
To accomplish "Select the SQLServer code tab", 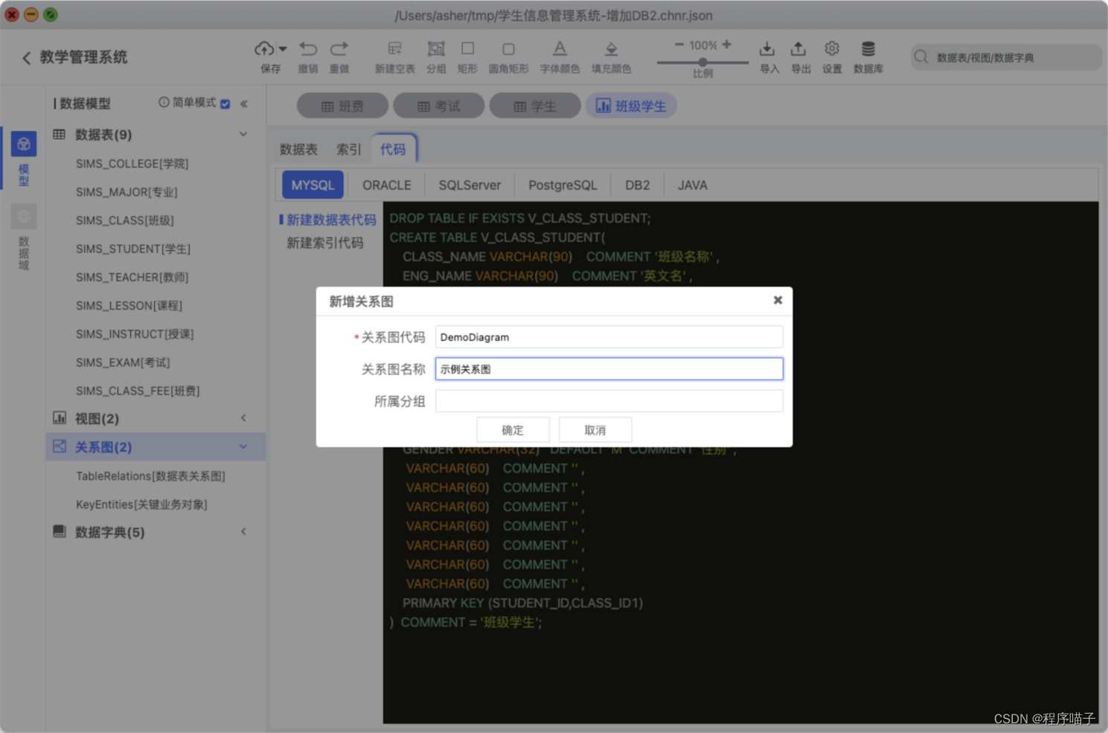I will pos(470,185).
